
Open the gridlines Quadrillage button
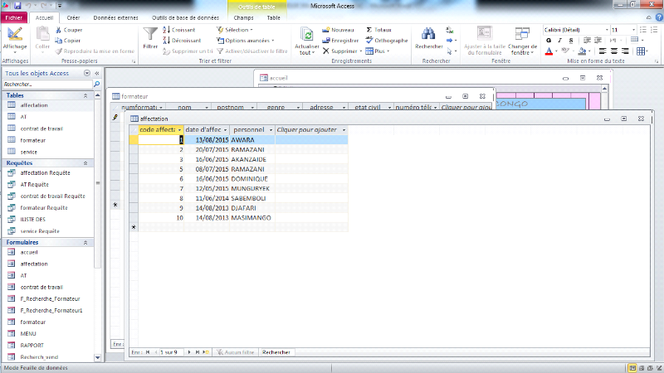tap(641, 51)
